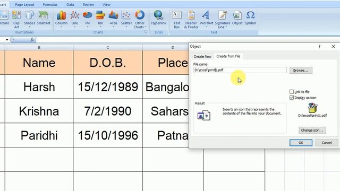Confirm with the OK button
Viewport: 340px width, 191px height.
(301, 143)
